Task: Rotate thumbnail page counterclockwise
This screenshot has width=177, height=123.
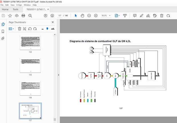Action: (30, 29)
